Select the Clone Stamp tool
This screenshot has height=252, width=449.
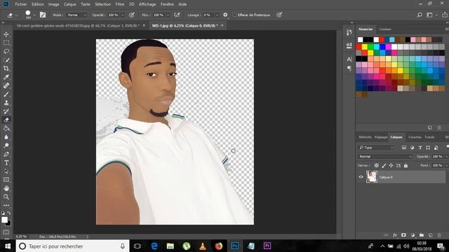click(6, 103)
